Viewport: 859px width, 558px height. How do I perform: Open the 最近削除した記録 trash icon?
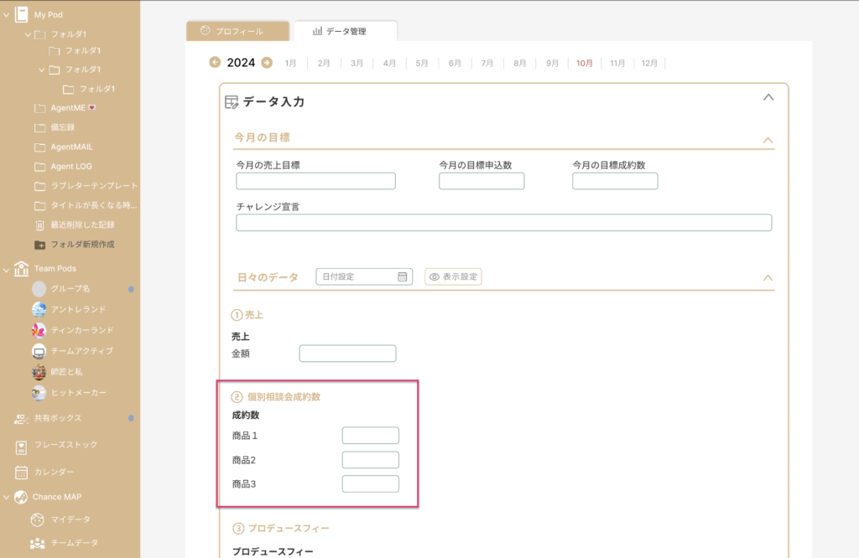[x=39, y=225]
